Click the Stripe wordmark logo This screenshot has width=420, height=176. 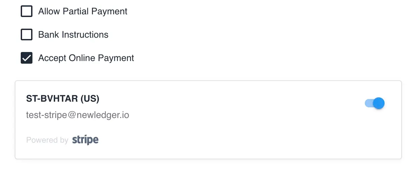point(85,140)
